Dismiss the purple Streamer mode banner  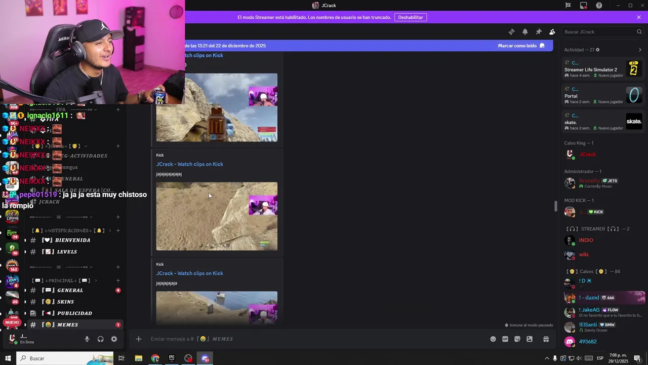point(639,17)
